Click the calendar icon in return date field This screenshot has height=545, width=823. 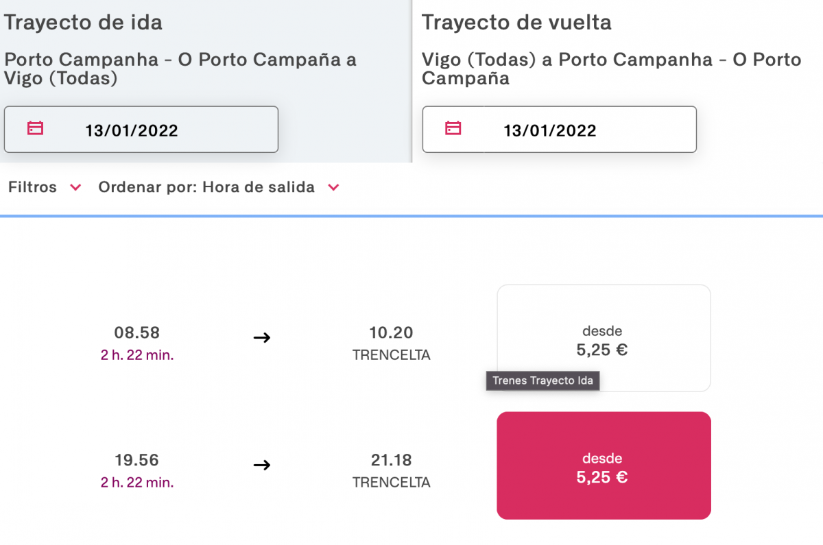pos(453,128)
